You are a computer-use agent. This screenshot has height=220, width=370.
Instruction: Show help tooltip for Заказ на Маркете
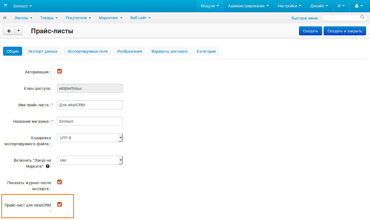(x=48, y=166)
